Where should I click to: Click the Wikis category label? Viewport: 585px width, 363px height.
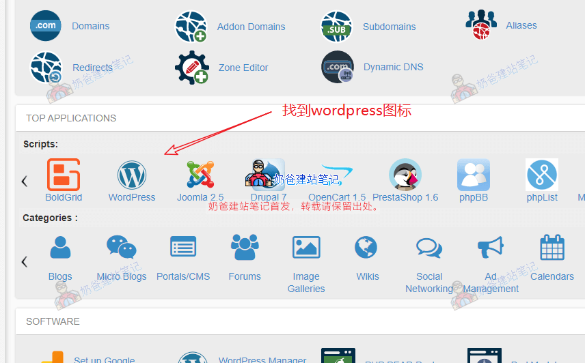pyautogui.click(x=368, y=276)
